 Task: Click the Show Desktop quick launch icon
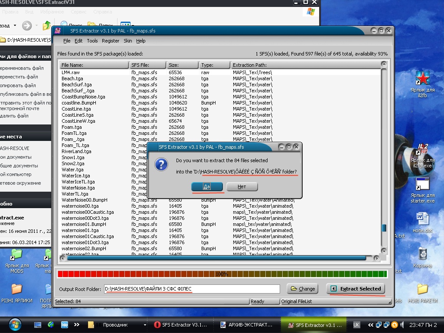tap(38, 325)
